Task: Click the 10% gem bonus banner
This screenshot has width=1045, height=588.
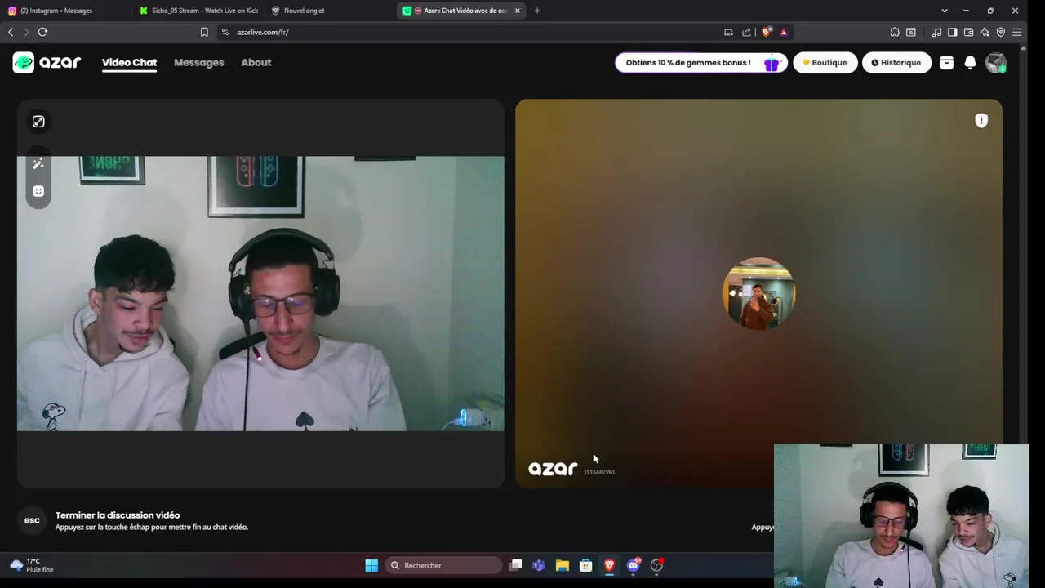Action: [x=701, y=63]
